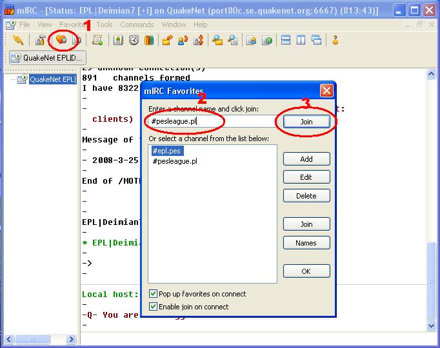Select #pesleague.pl in the favorites list
The image size is (440, 348).
[175, 161]
